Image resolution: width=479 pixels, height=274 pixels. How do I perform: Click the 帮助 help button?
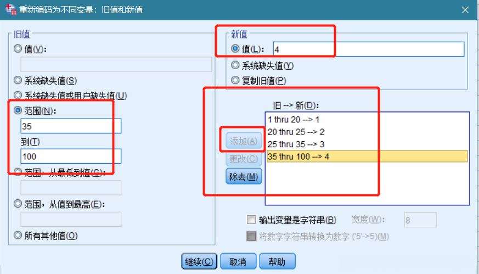[278, 261]
